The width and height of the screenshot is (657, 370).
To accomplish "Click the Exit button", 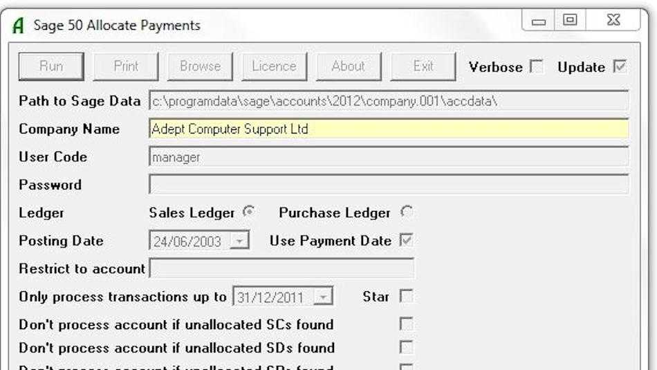I will click(x=423, y=66).
